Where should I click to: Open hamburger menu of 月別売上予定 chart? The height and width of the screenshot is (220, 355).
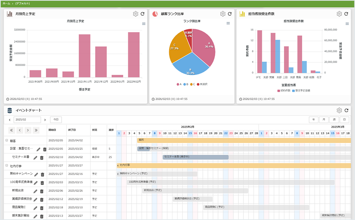(x=144, y=24)
